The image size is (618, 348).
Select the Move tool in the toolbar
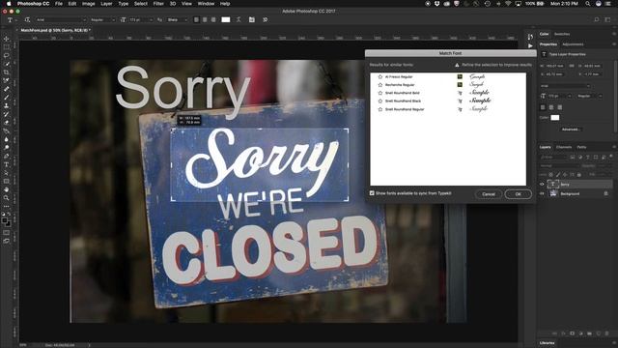(7, 39)
